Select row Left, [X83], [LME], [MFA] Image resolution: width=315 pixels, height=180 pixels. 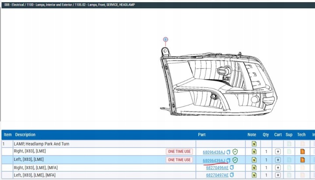pos(158,175)
